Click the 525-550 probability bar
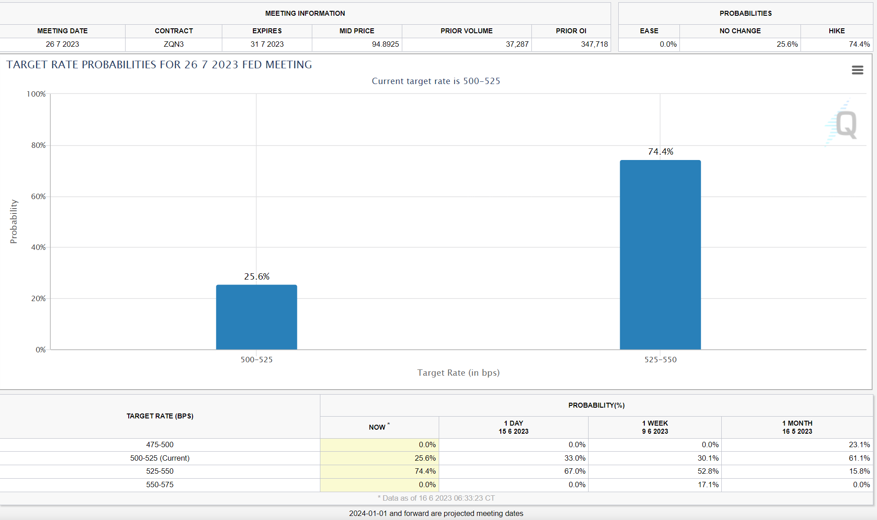The image size is (877, 520). [660, 255]
